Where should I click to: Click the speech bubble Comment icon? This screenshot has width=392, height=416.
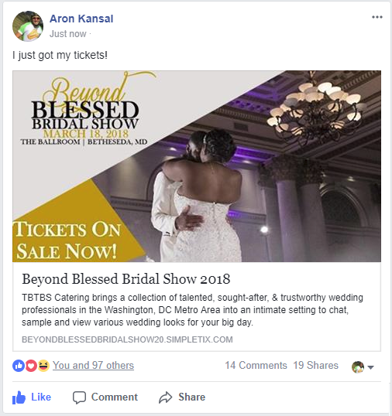tap(79, 397)
